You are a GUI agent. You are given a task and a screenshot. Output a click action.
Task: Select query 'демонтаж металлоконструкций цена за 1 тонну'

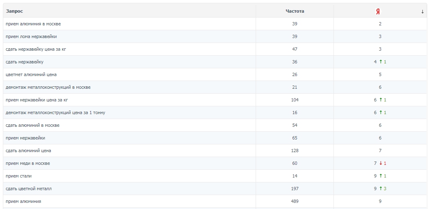55,112
